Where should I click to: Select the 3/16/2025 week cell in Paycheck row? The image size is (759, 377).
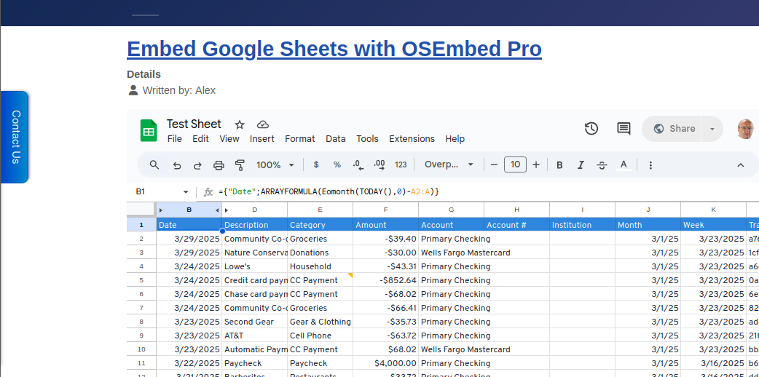pos(714,363)
